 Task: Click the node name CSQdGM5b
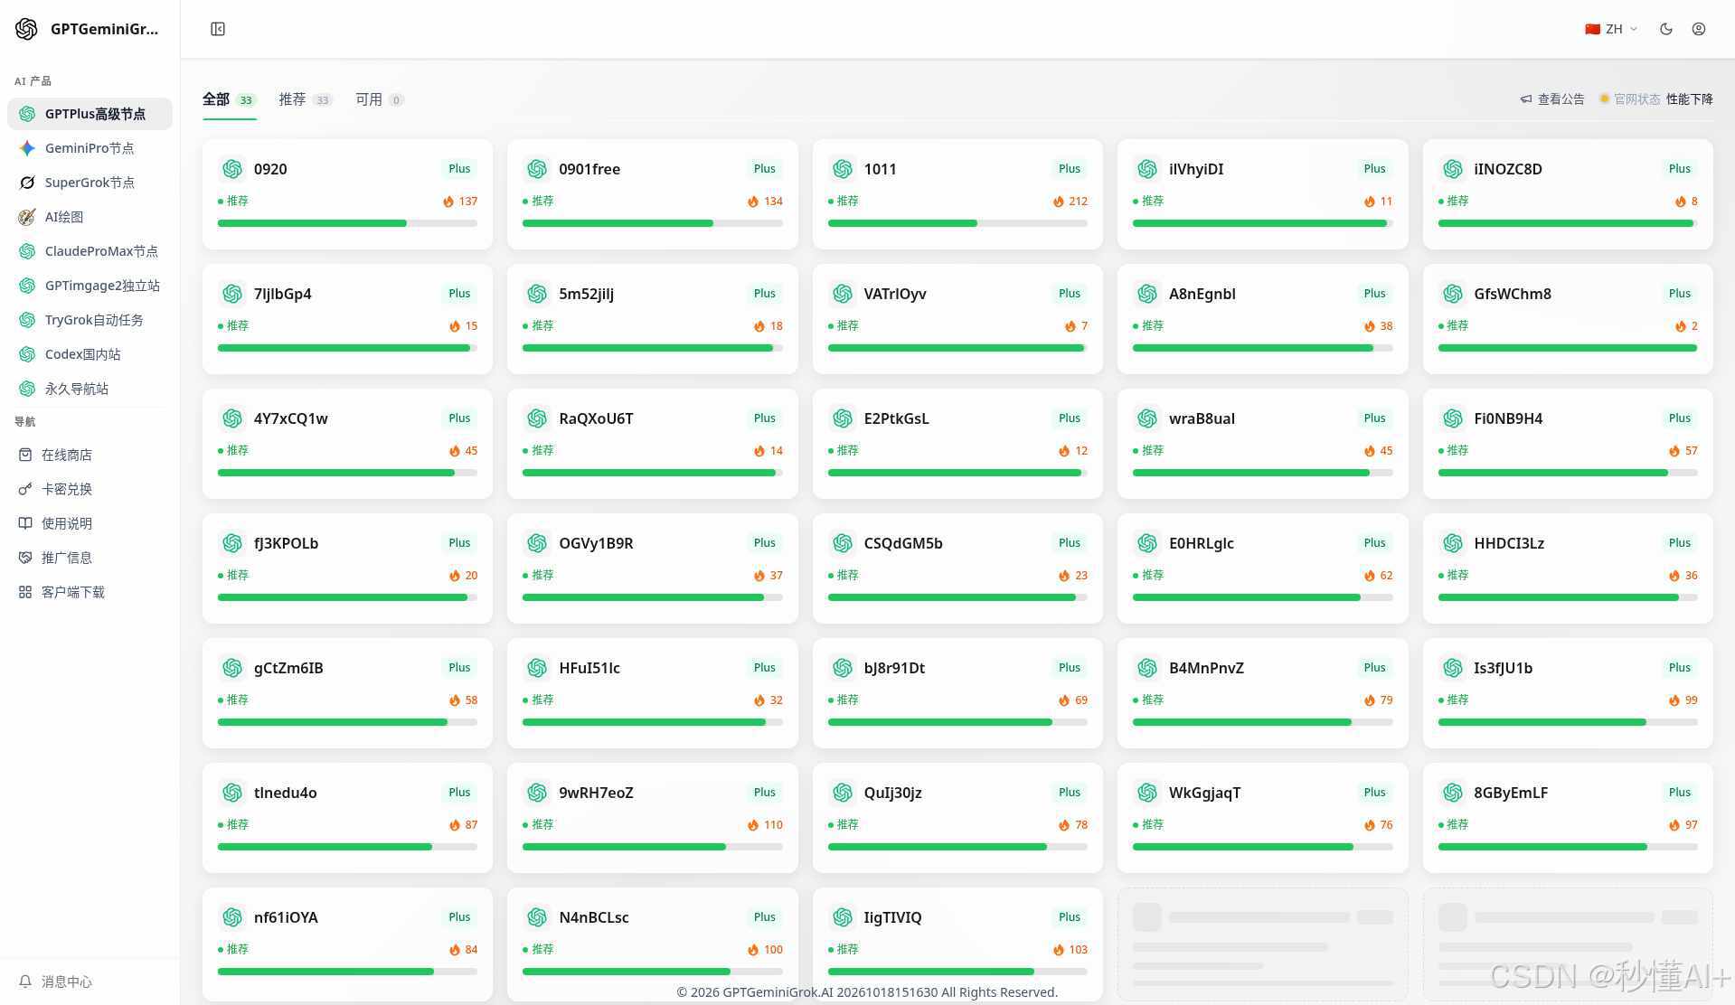tap(903, 543)
